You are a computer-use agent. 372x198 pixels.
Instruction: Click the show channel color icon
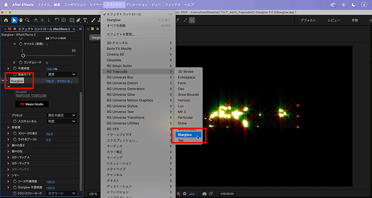coord(179,194)
